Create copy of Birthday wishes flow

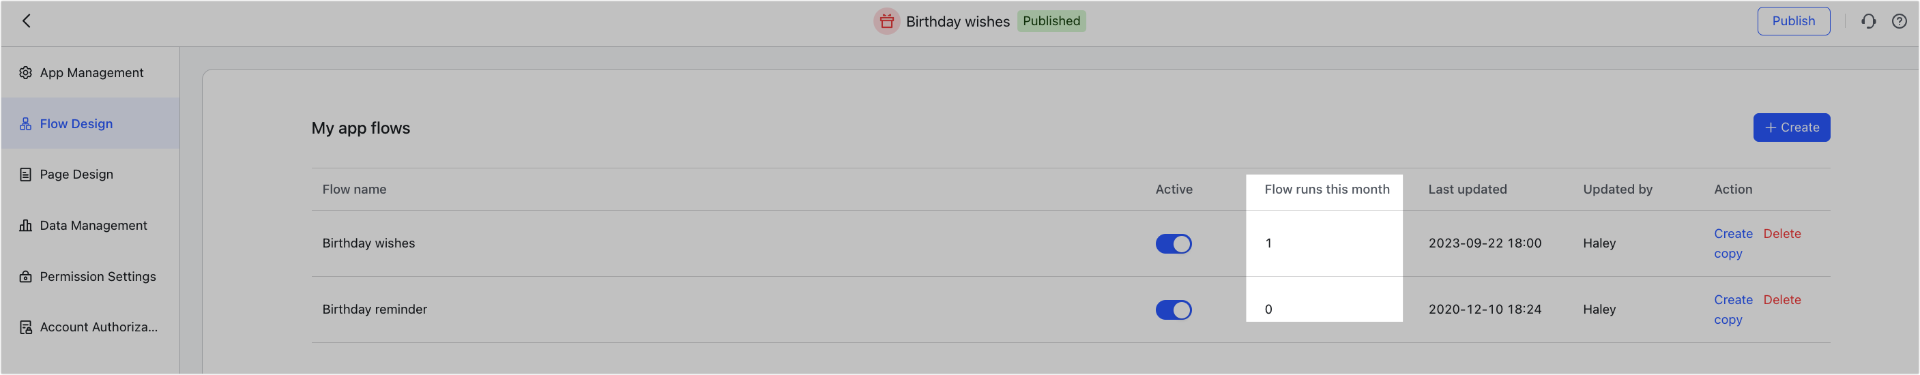click(x=1733, y=243)
